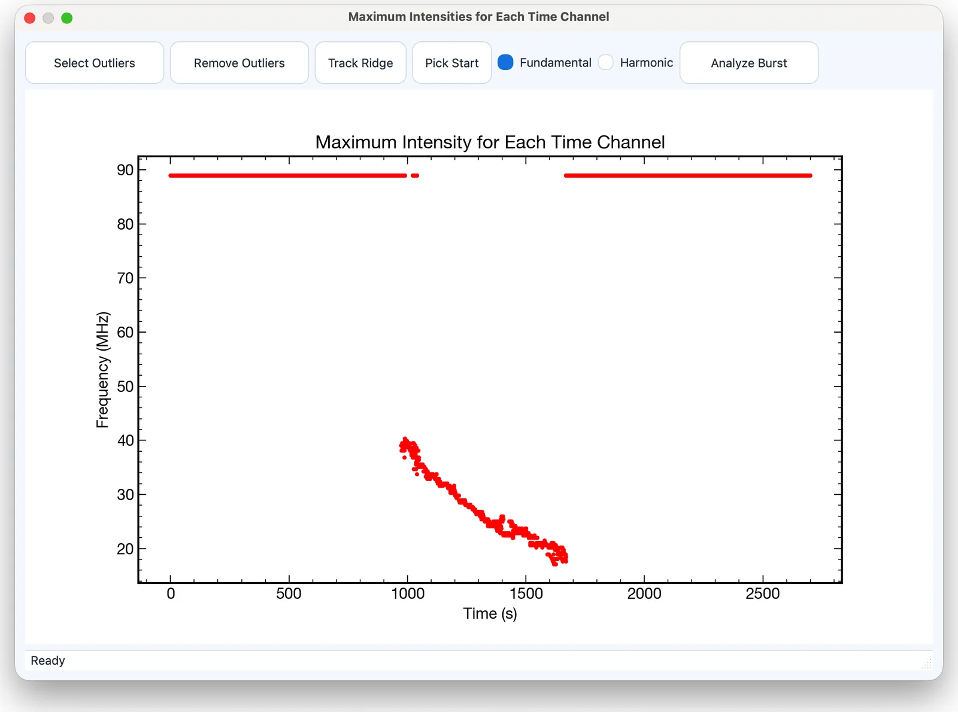Run the Analyze Burst action
The width and height of the screenshot is (958, 712).
749,63
